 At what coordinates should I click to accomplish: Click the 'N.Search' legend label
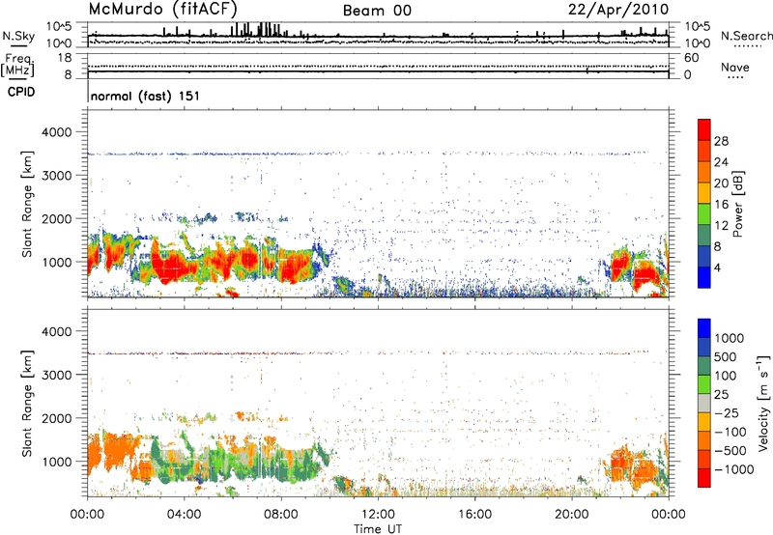(x=746, y=36)
